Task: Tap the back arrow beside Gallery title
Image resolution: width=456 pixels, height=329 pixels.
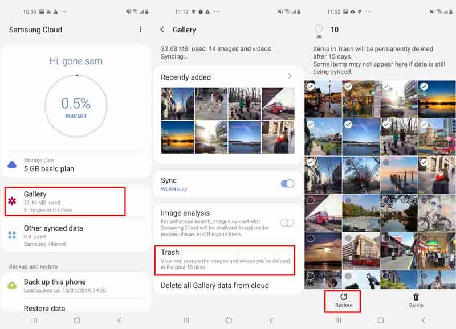Action: coord(162,30)
